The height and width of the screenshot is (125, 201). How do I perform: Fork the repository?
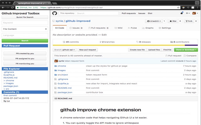[189, 21]
